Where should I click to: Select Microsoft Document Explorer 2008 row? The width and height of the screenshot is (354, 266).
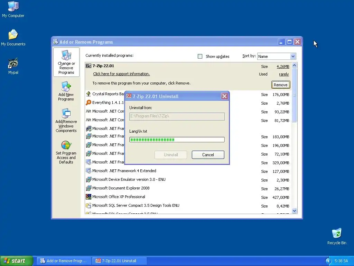[188, 188]
